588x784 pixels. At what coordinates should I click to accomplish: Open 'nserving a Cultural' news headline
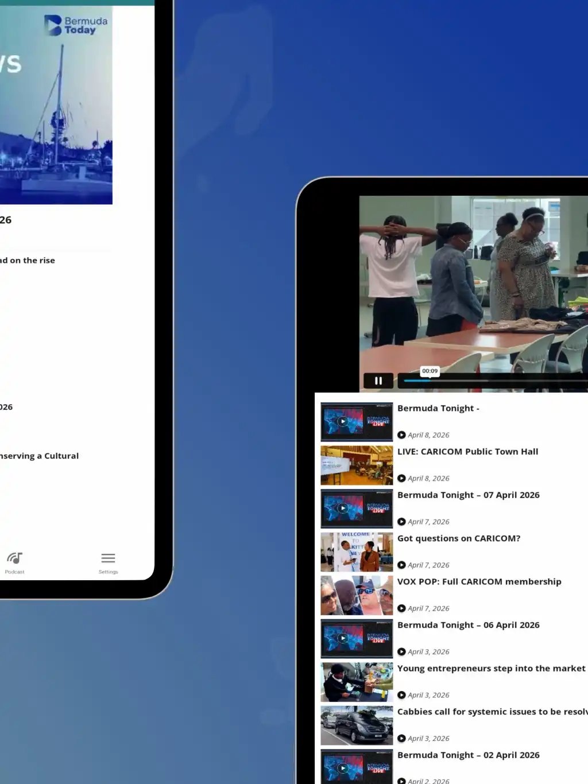coord(39,456)
